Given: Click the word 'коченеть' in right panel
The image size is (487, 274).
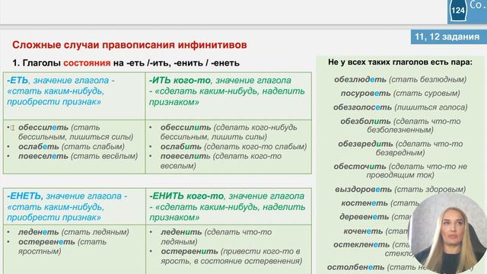Looking at the screenshot, I should click(363, 231).
